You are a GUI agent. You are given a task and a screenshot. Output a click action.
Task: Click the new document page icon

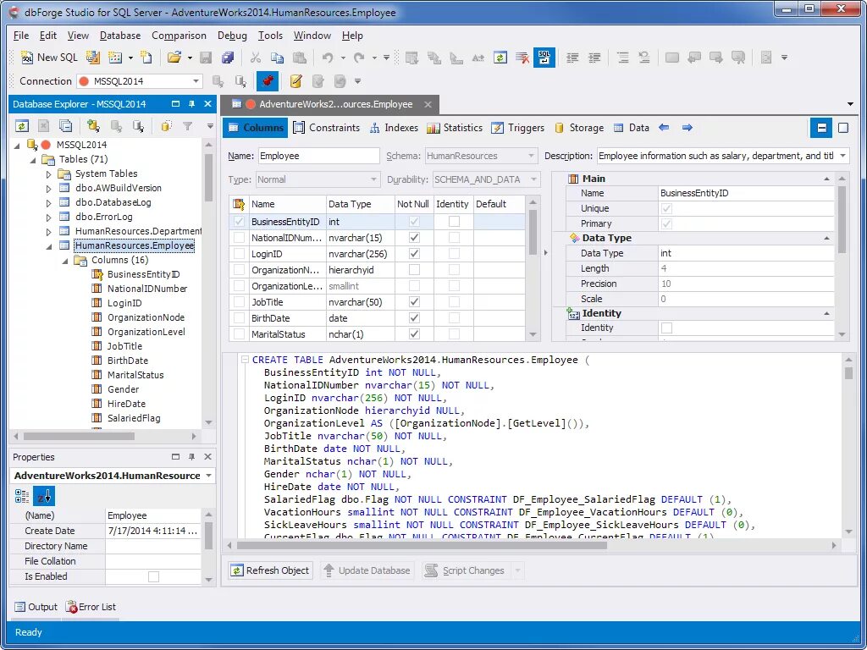(x=146, y=58)
